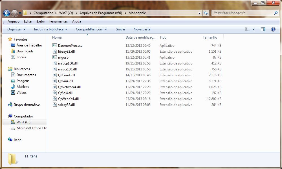Open the Editar menu
The height and width of the screenshot is (169, 282).
click(x=28, y=21)
